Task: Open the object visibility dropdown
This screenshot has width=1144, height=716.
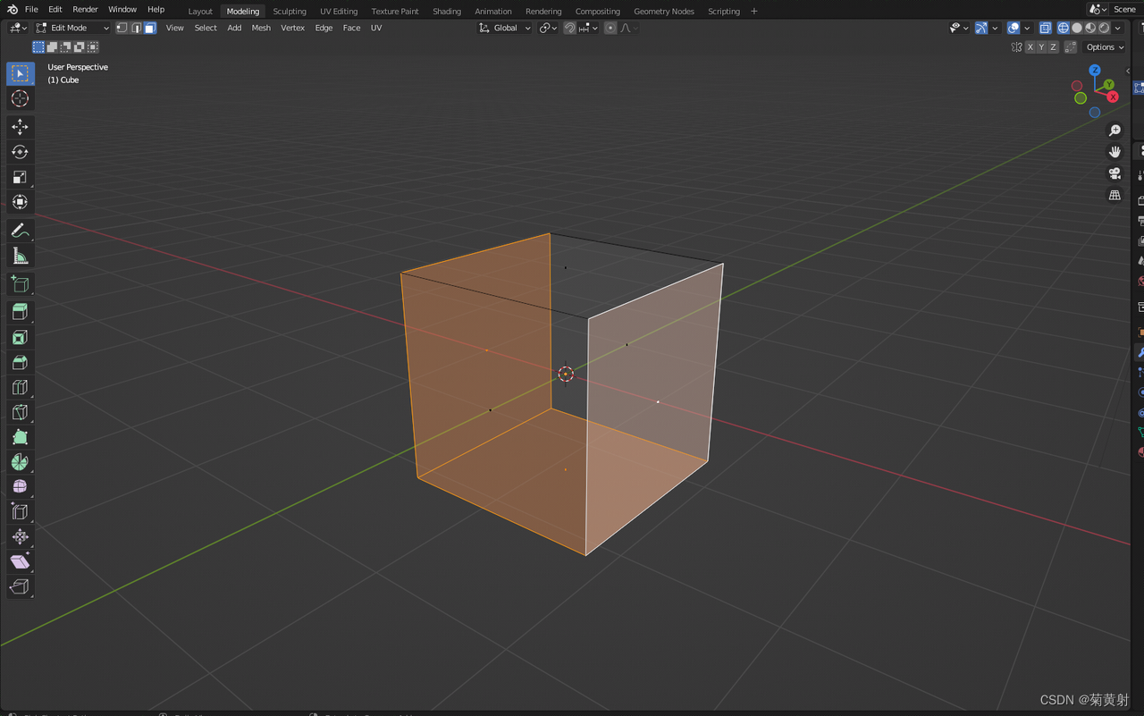Action: pyautogui.click(x=959, y=28)
